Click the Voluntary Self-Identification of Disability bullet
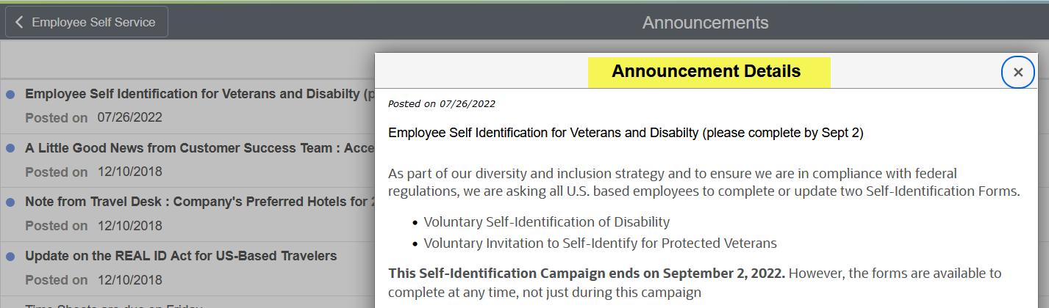Viewport: 1049px width, 308px height. click(546, 221)
